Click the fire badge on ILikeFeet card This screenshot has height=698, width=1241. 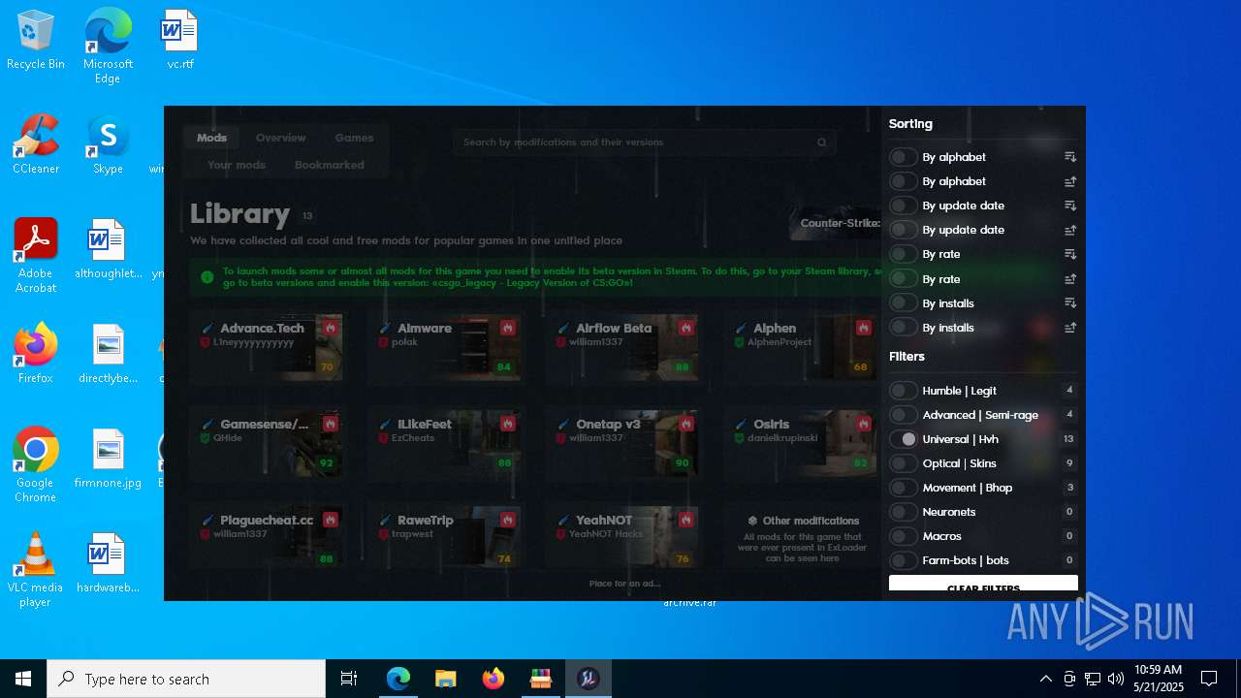pyautogui.click(x=508, y=424)
